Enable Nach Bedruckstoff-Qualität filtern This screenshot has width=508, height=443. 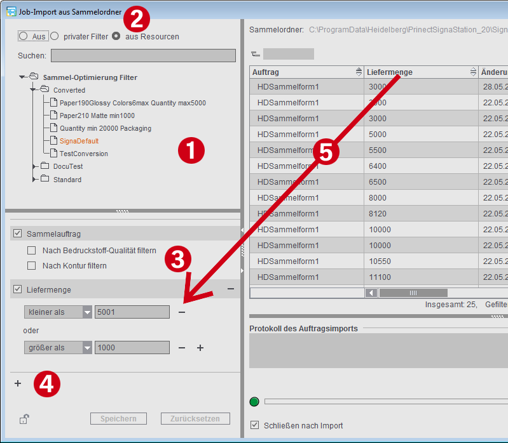click(31, 250)
